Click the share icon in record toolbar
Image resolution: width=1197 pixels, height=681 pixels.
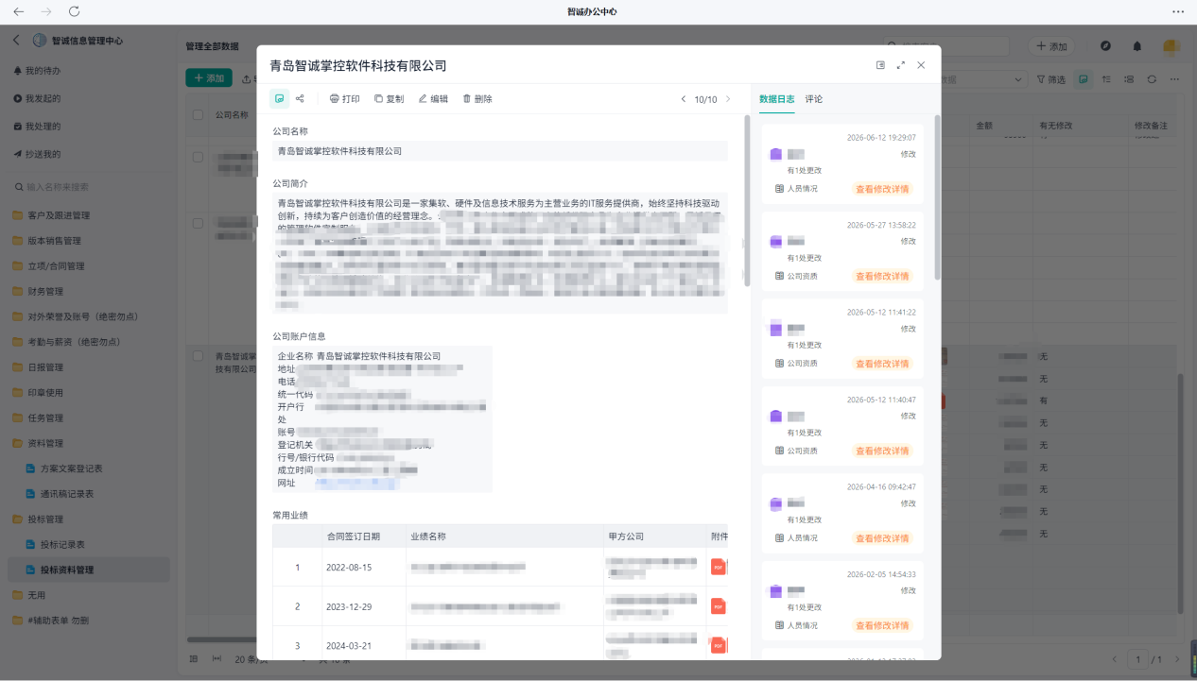(300, 98)
